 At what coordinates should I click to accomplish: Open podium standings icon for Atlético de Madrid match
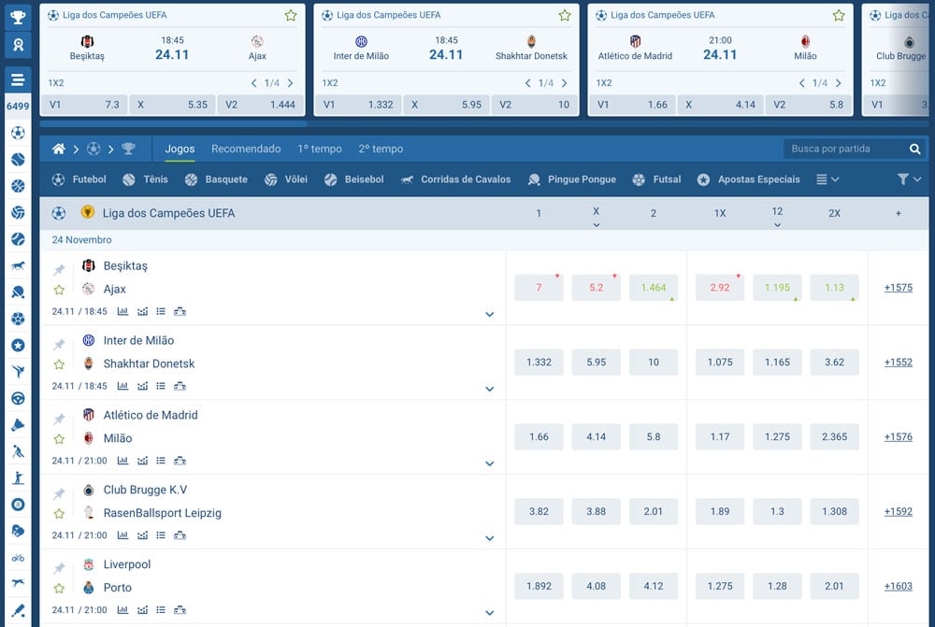click(180, 461)
